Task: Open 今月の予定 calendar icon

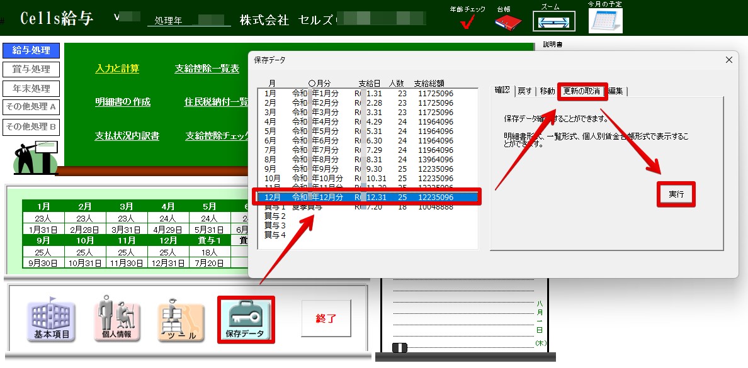Action: [605, 21]
